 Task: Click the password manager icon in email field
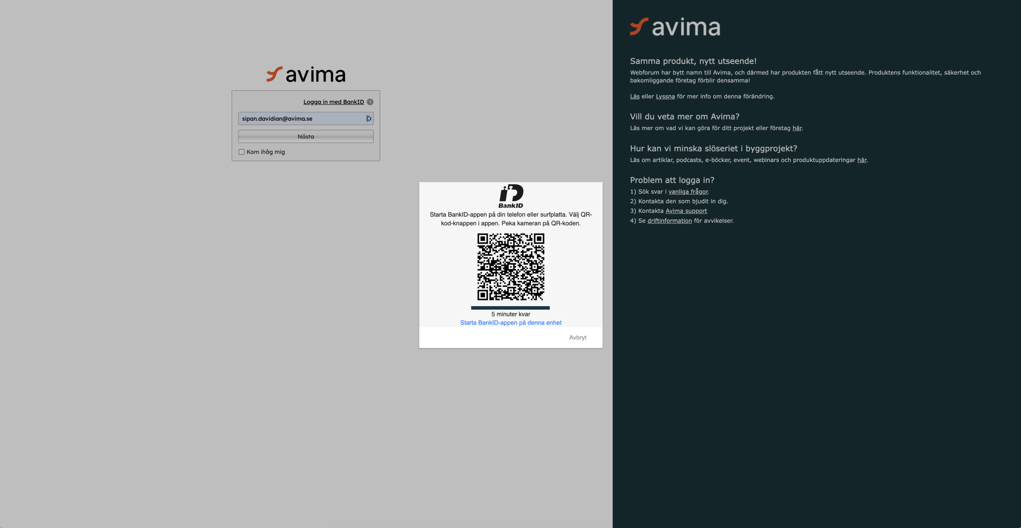pyautogui.click(x=369, y=119)
